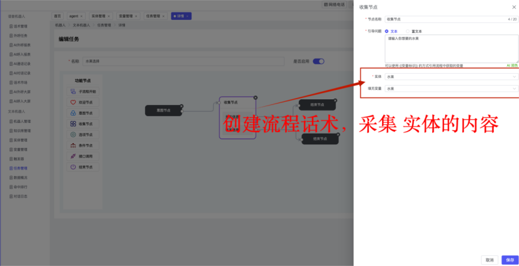The width and height of the screenshot is (519, 266).
Task: Click the 选项节点 icon
Action: 73,134
